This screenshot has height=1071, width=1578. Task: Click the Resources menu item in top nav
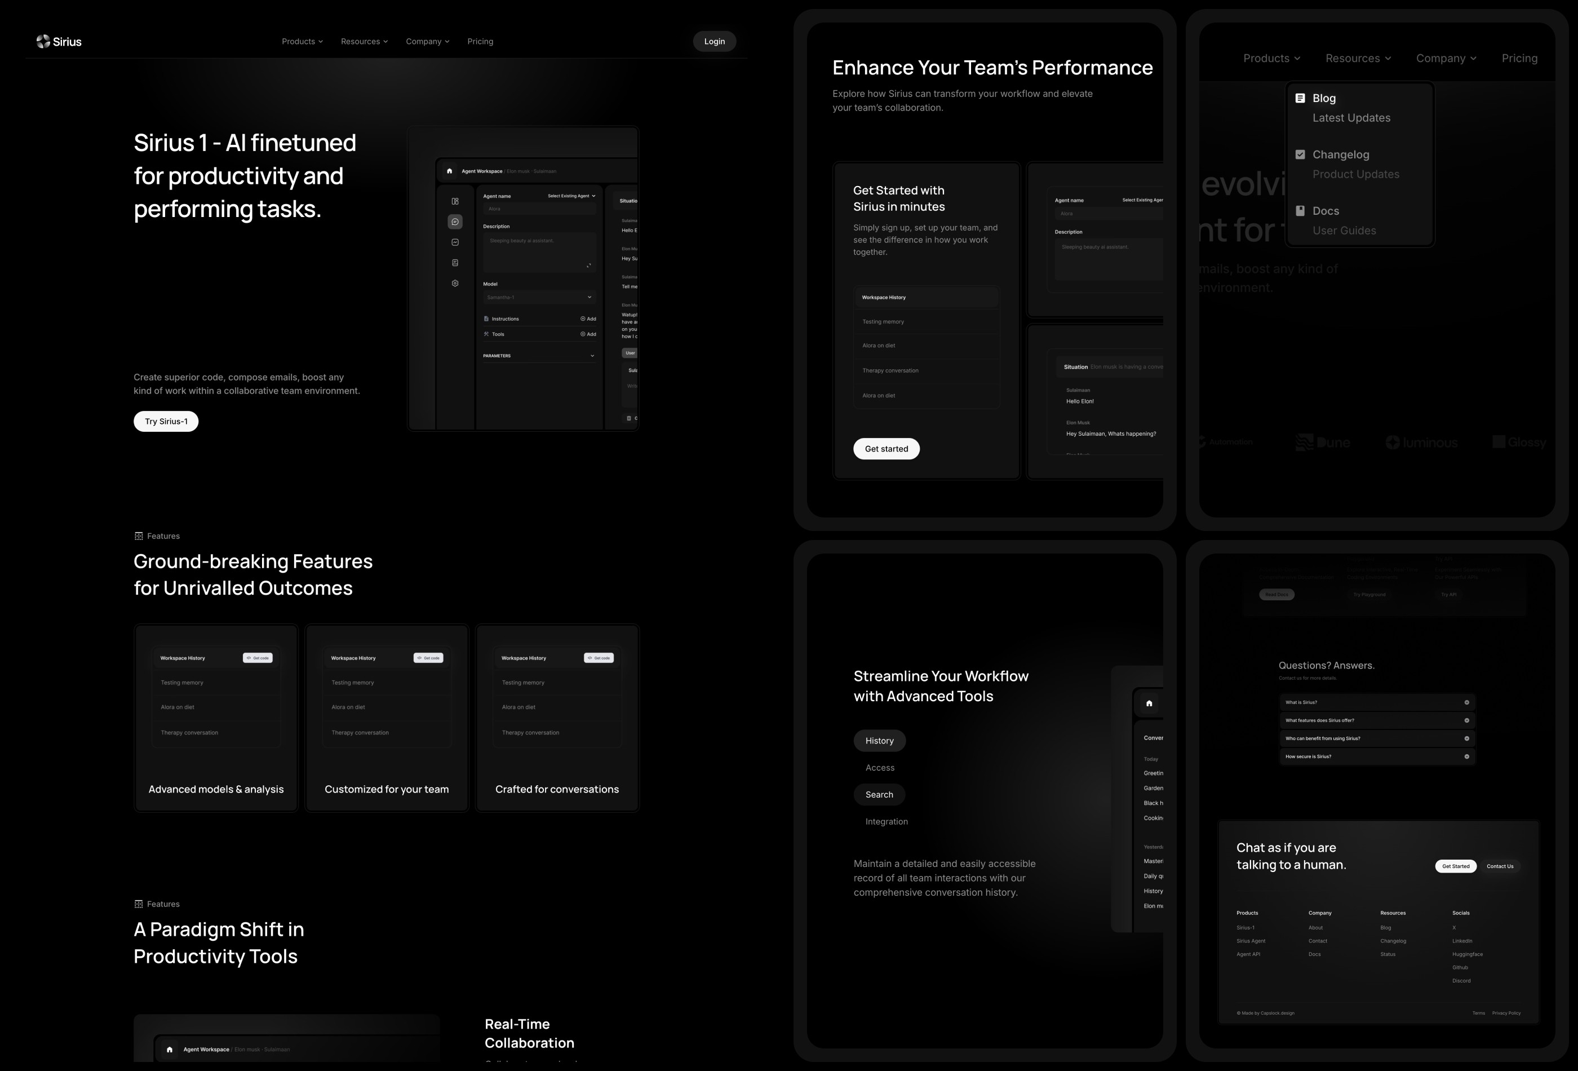click(360, 42)
